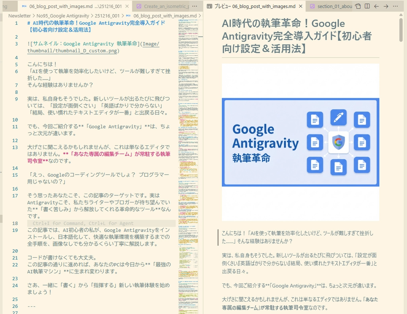The width and height of the screenshot is (407, 314).
Task: Click the editor line 'さあ、一緒に「書く」から'
Action: (x=99, y=289)
